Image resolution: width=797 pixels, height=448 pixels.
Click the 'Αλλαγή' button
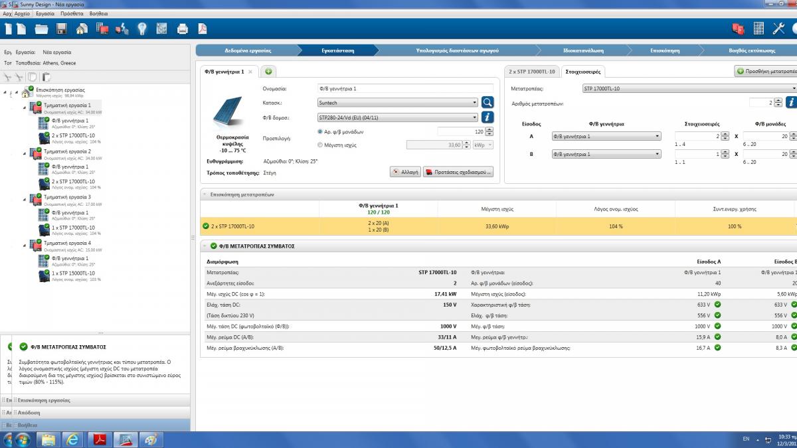405,172
